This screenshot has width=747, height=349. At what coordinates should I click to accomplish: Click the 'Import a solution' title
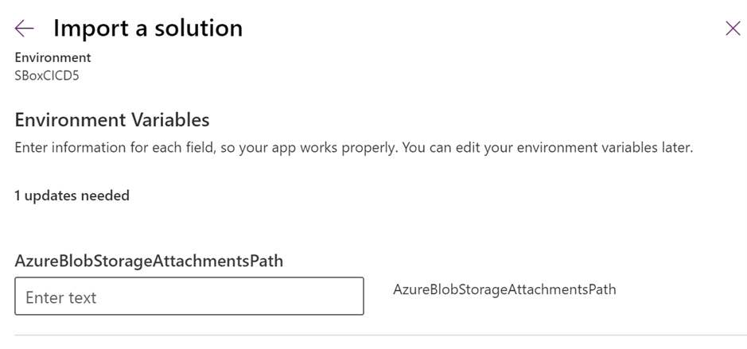[147, 29]
